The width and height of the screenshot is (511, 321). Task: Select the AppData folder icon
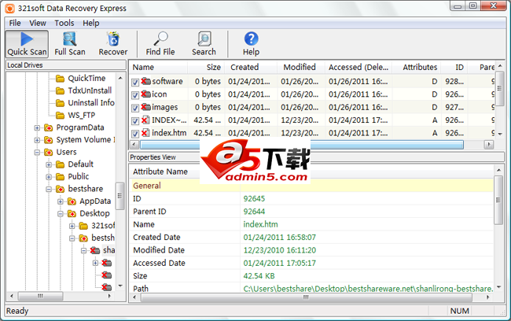pos(72,201)
